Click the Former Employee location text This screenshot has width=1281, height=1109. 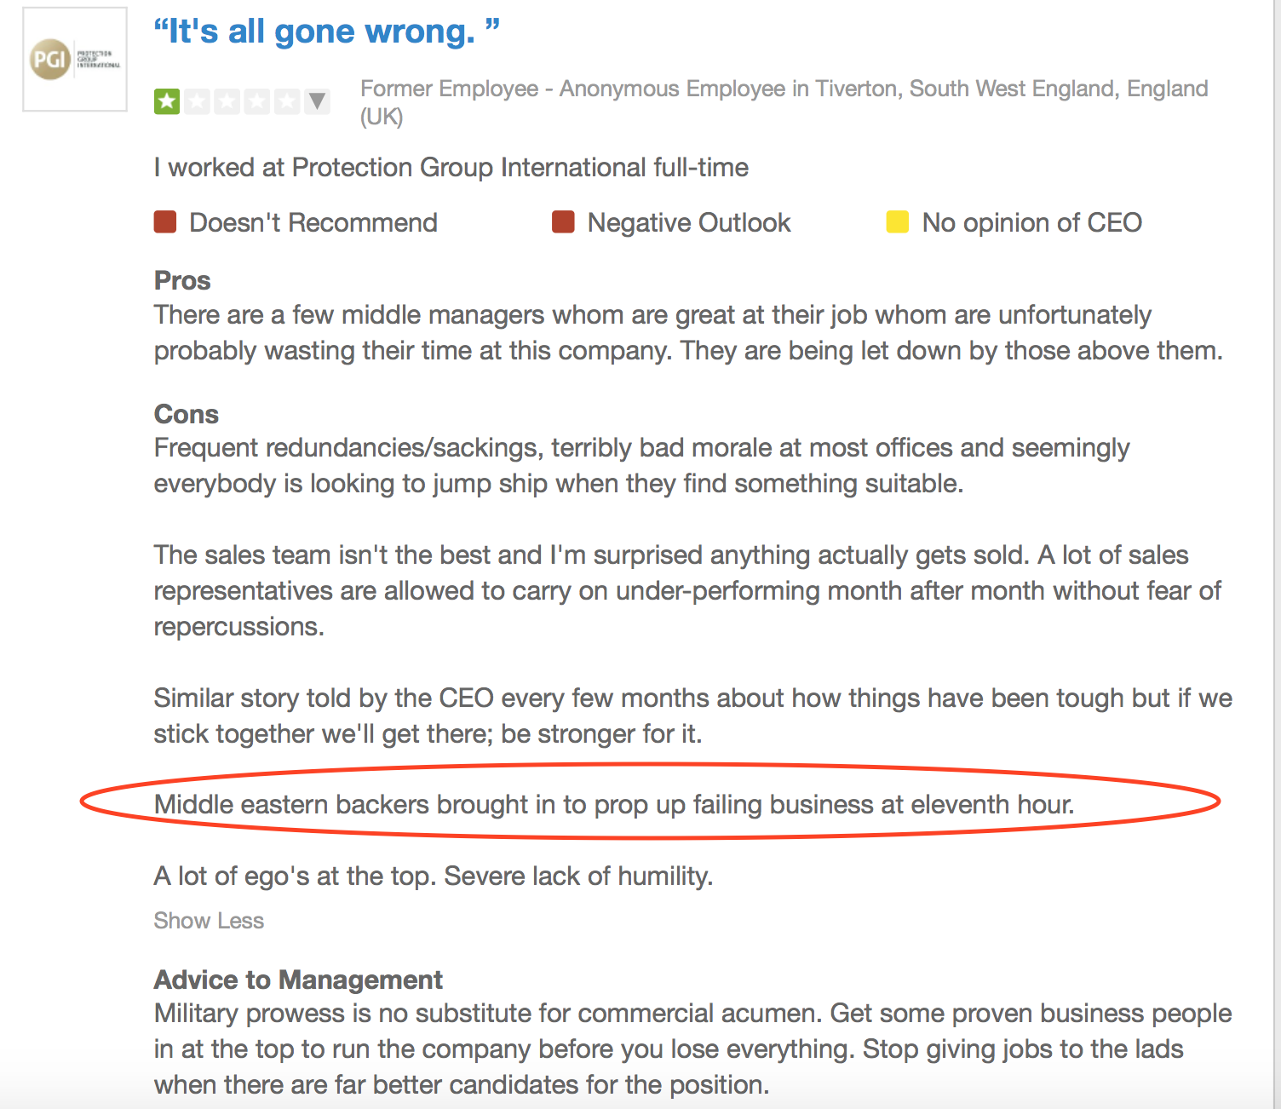[784, 102]
